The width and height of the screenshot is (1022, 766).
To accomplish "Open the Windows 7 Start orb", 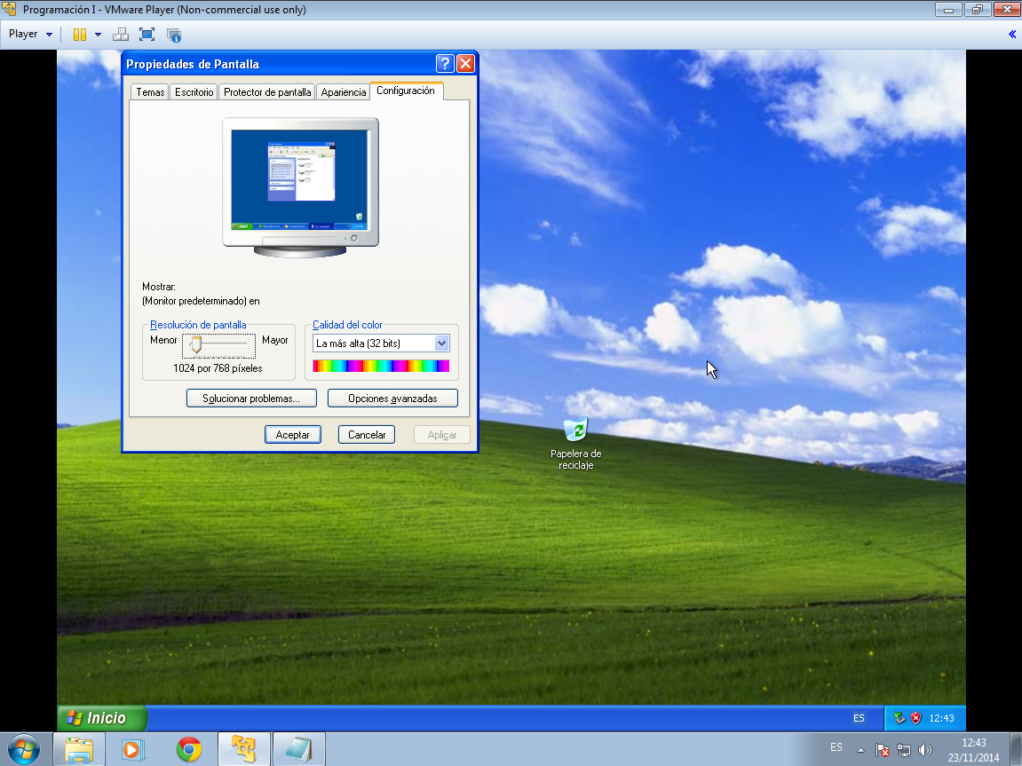I will point(23,750).
